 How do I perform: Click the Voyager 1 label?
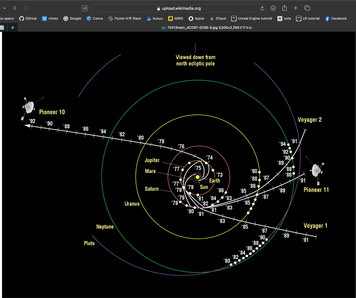[316, 226]
